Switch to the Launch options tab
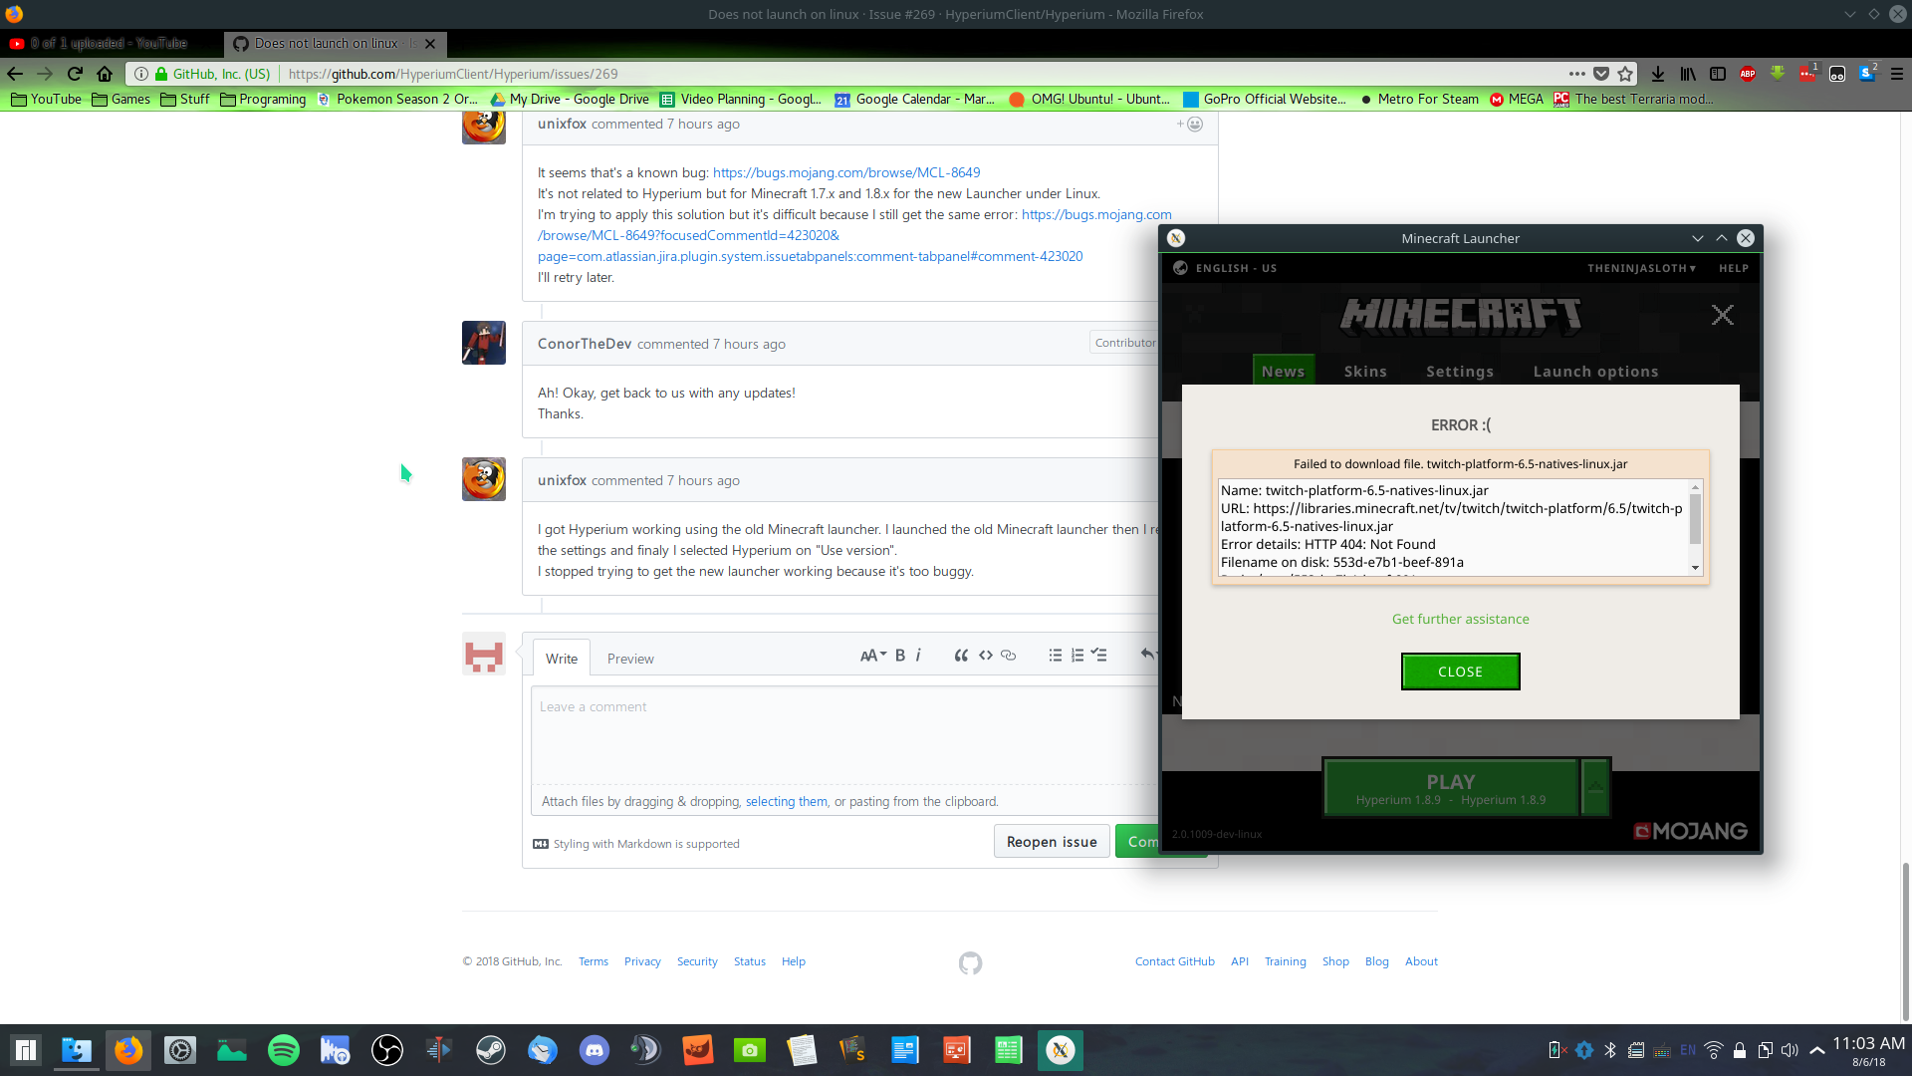 click(1595, 371)
